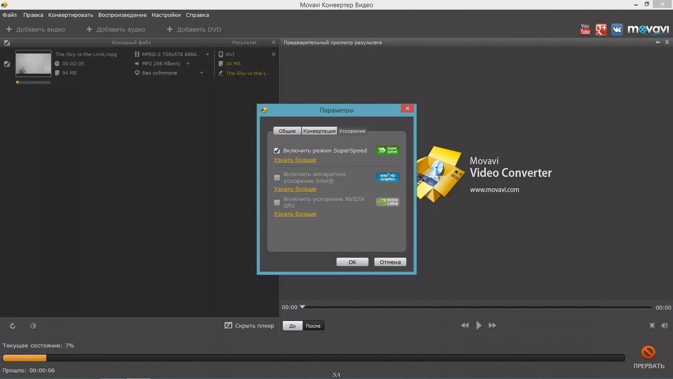Viewport: 673px width, 379px height.
Task: Click Добавить аудио
Action: pos(116,29)
